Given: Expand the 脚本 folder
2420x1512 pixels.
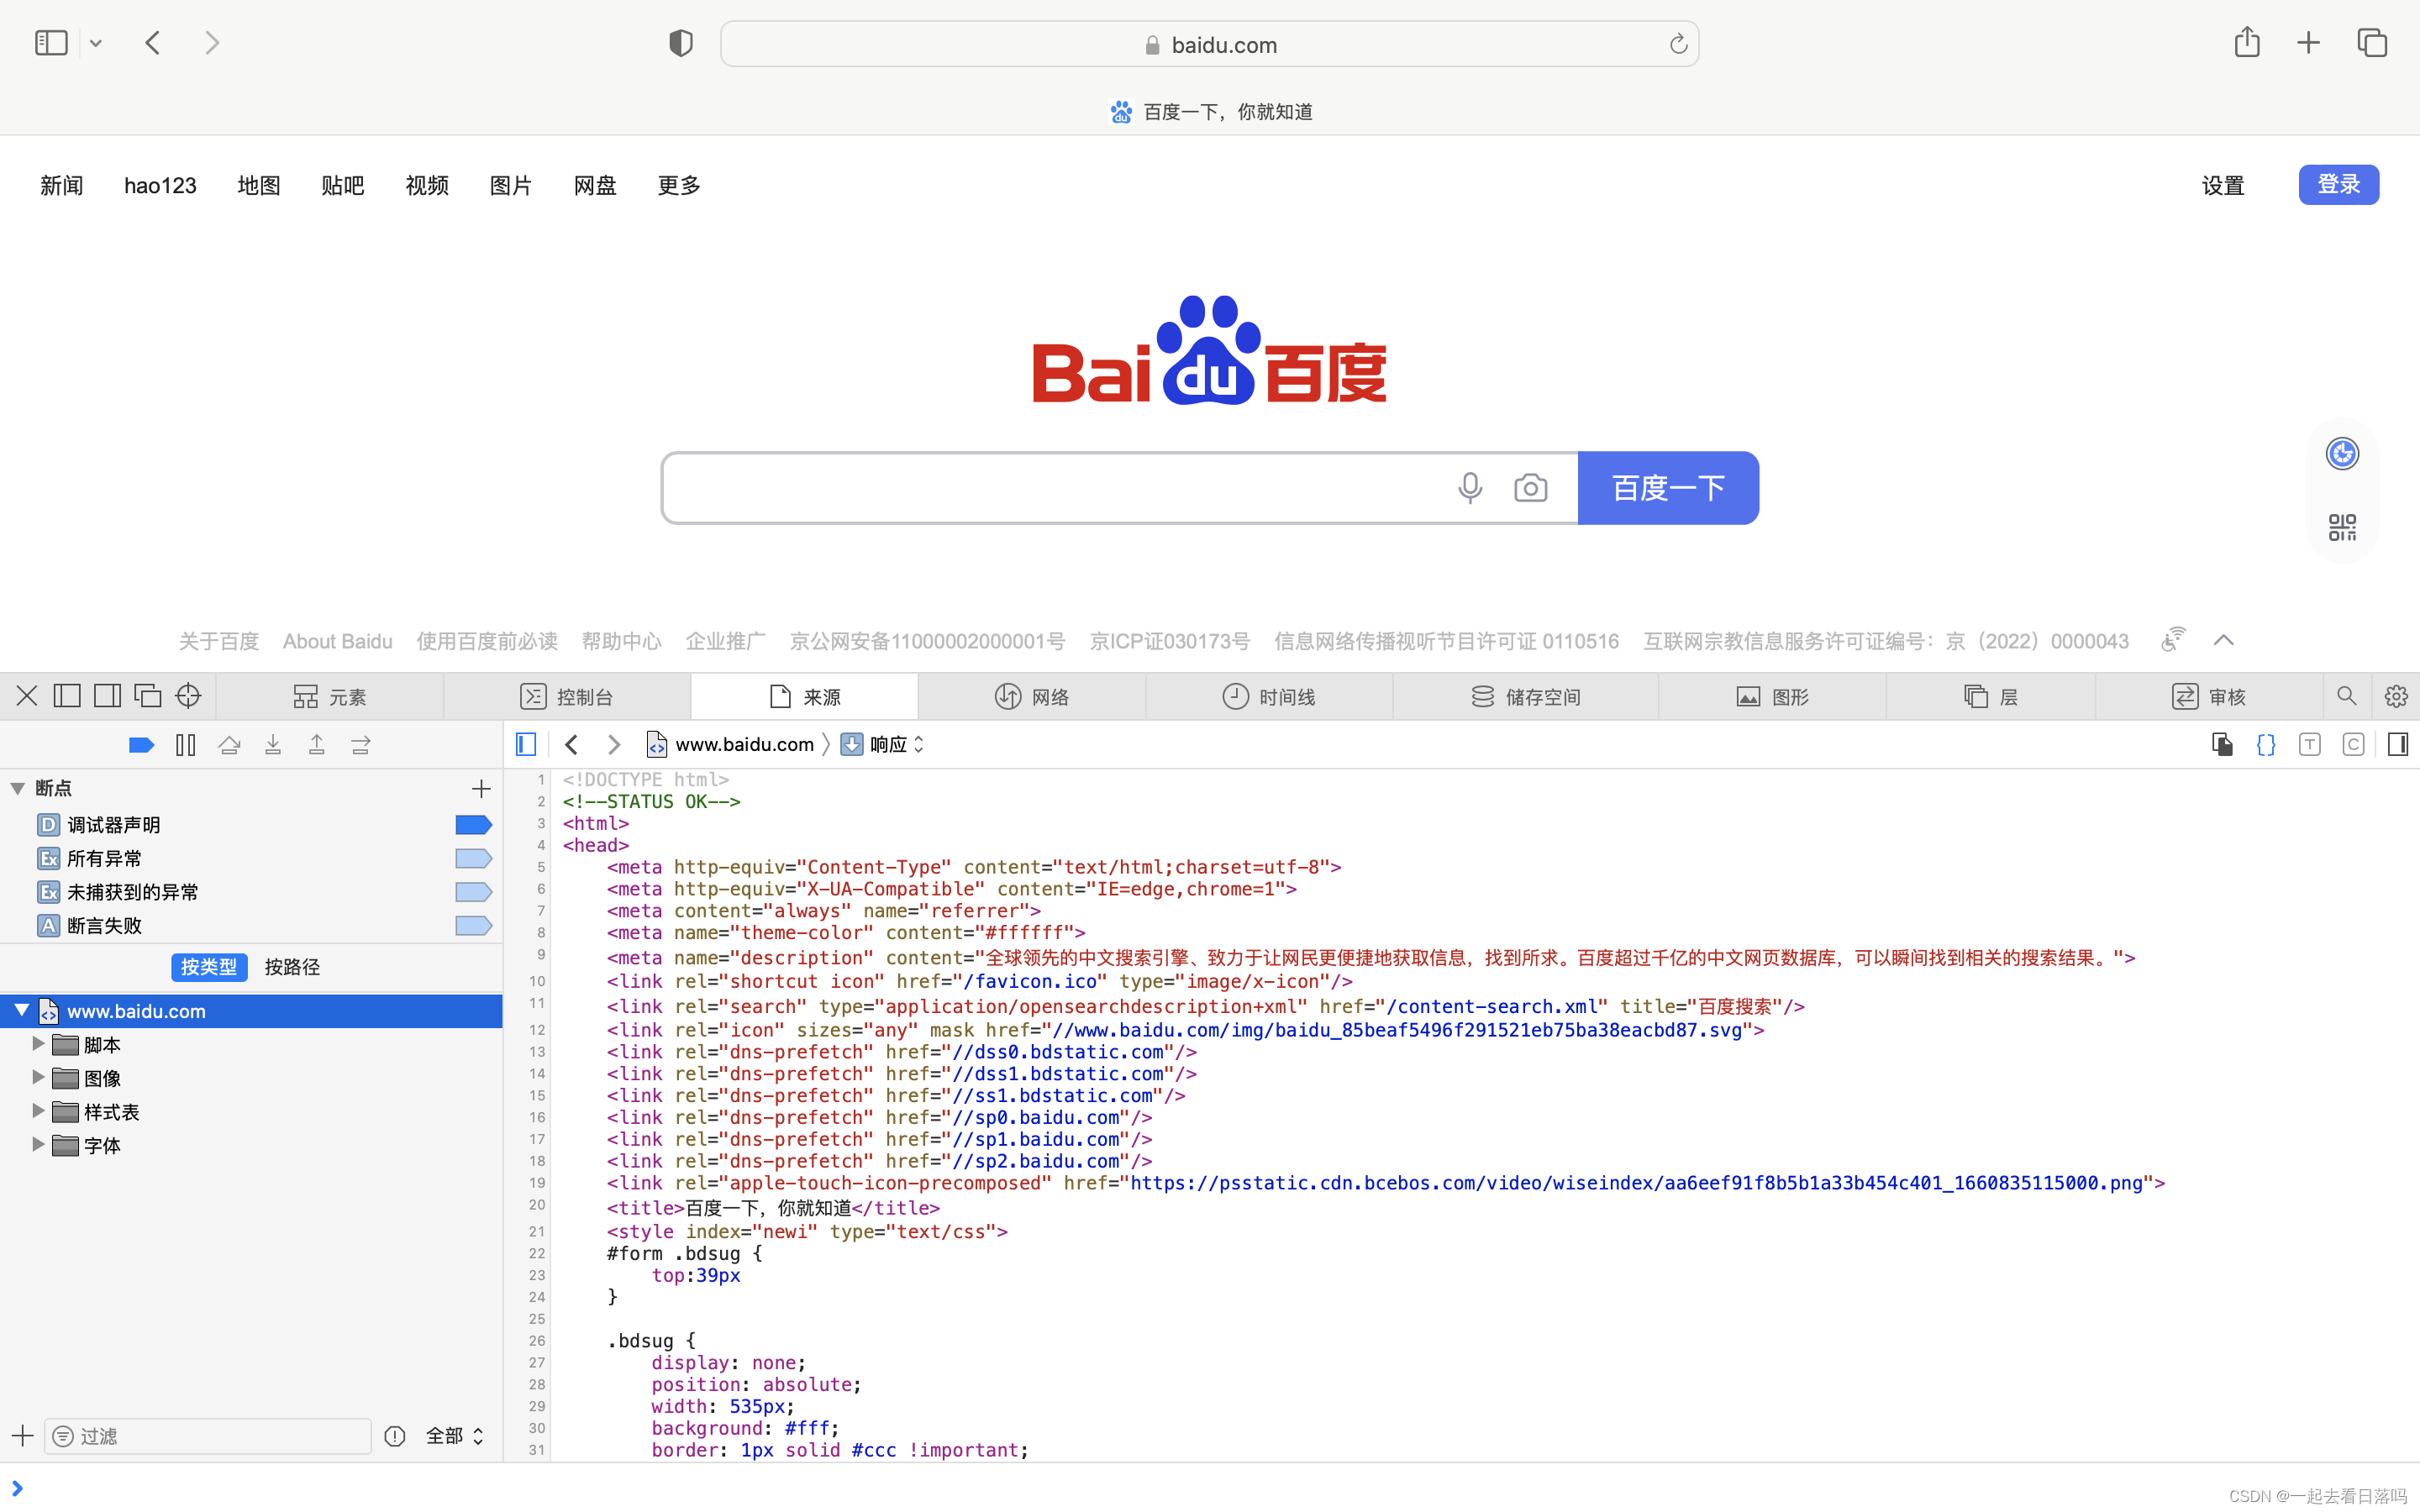Looking at the screenshot, I should (x=38, y=1044).
